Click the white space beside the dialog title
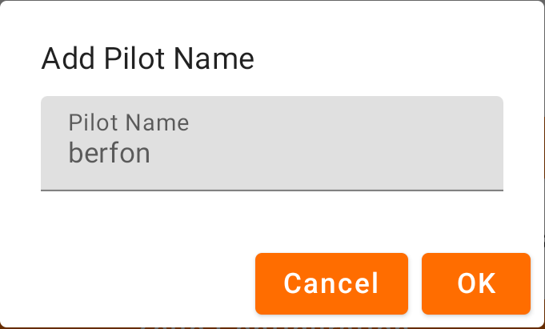 [x=400, y=58]
